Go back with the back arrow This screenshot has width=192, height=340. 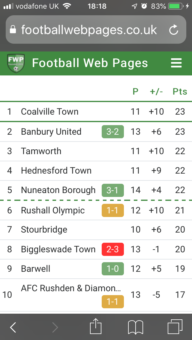(x=13, y=327)
